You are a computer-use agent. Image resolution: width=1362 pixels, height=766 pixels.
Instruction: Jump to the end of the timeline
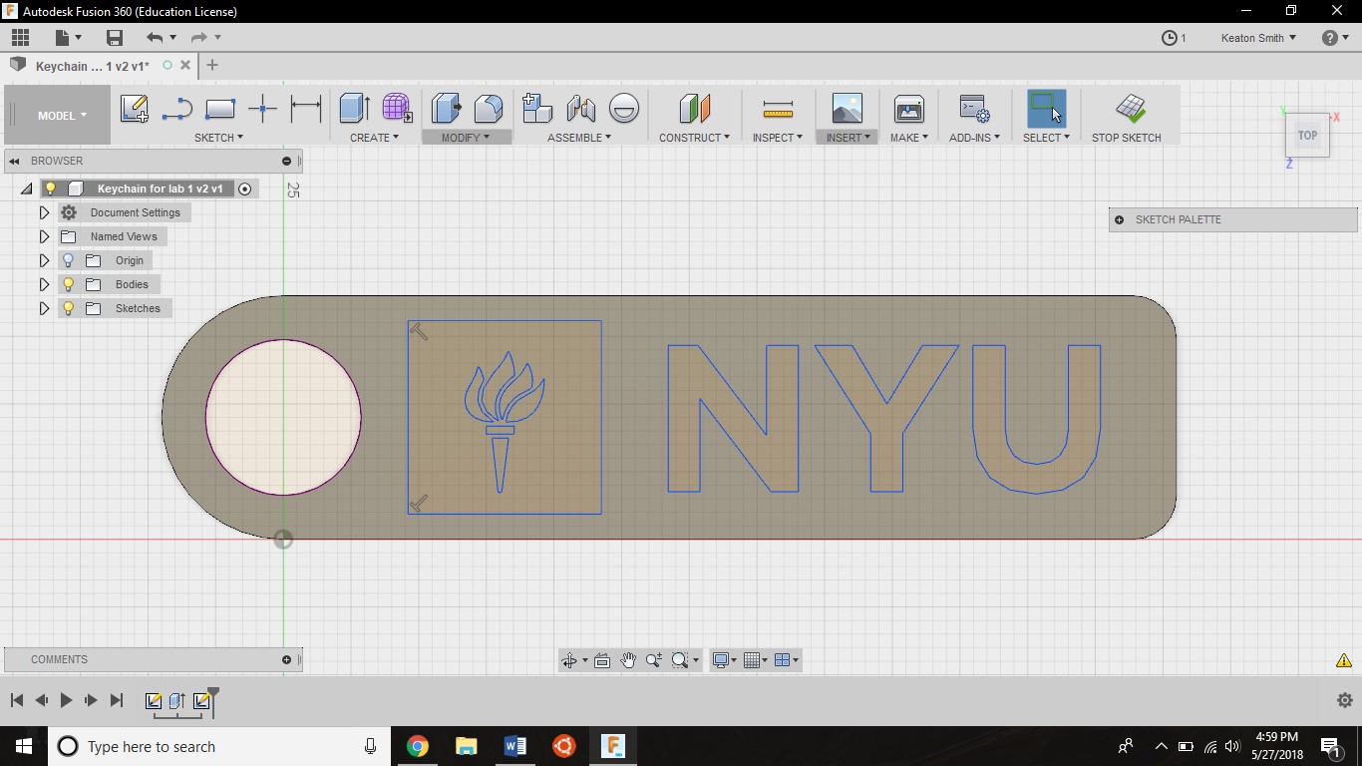click(x=116, y=700)
